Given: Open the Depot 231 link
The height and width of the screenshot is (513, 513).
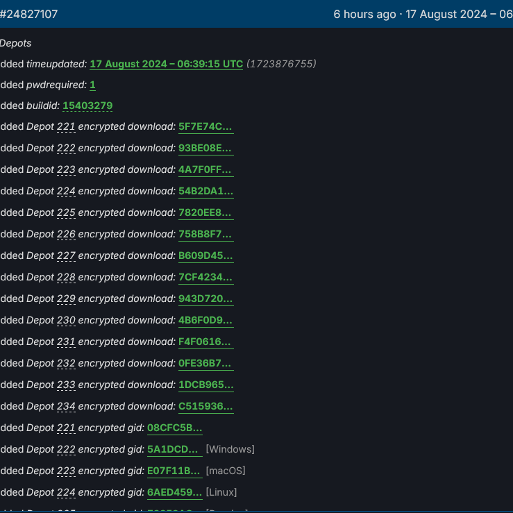Looking at the screenshot, I should pyautogui.click(x=66, y=342).
